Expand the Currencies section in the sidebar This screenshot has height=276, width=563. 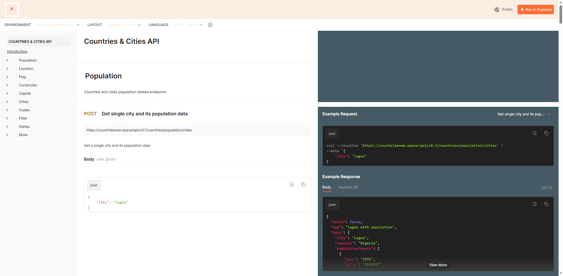pyautogui.click(x=7, y=85)
